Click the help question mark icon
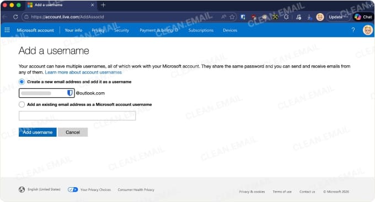The image size is (375, 202). 353,30
